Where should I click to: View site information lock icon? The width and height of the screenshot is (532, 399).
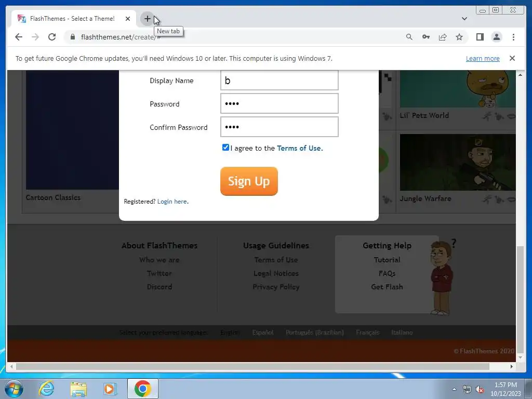(72, 37)
